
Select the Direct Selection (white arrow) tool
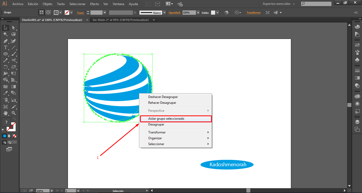[14, 28]
